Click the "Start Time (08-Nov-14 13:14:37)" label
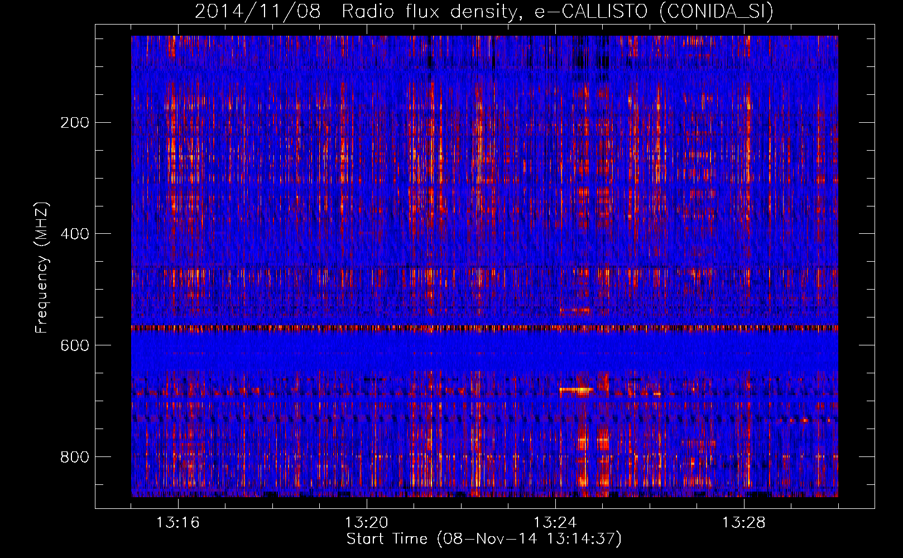The image size is (903, 558). pyautogui.click(x=484, y=539)
